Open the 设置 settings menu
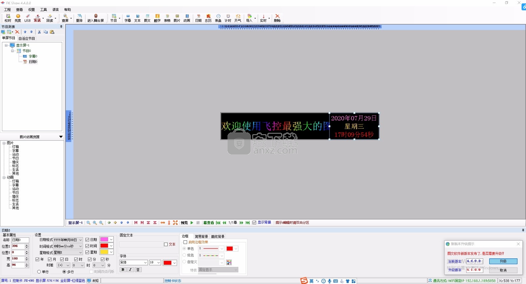526x284 pixels. point(32,10)
